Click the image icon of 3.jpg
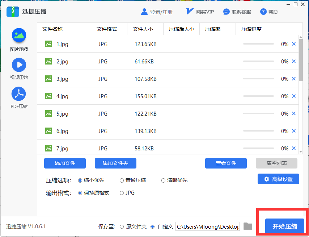 48,79
